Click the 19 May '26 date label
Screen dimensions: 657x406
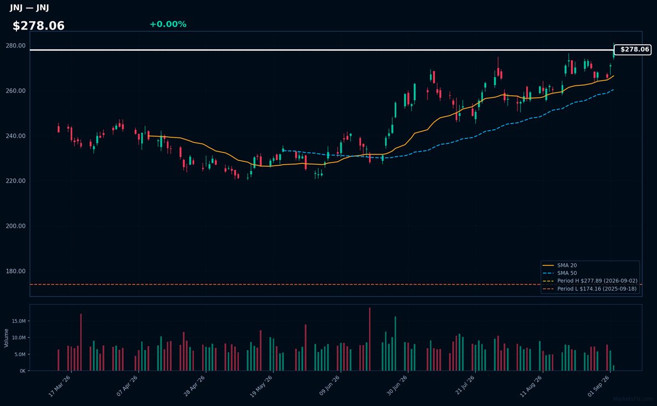coord(262,386)
